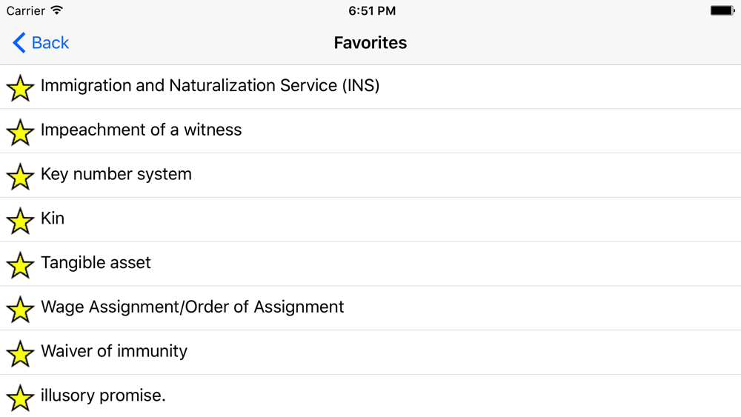Go back using the Back chevron arrow

tap(19, 42)
